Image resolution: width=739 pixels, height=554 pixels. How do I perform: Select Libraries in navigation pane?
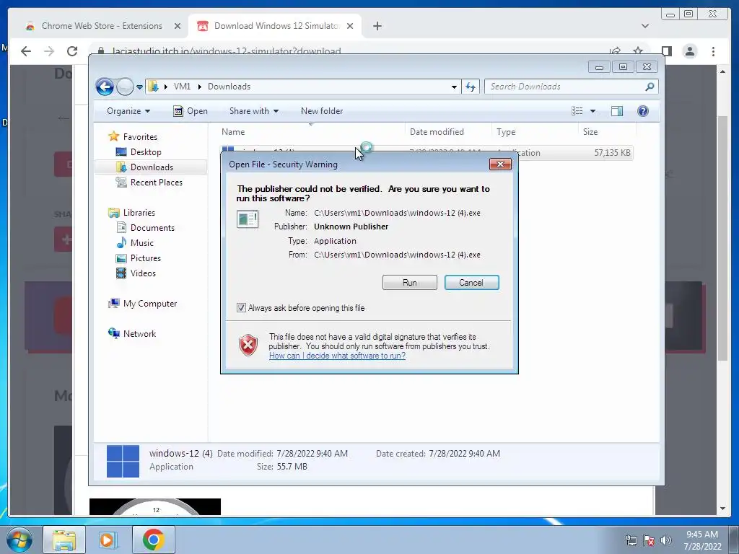pos(139,213)
